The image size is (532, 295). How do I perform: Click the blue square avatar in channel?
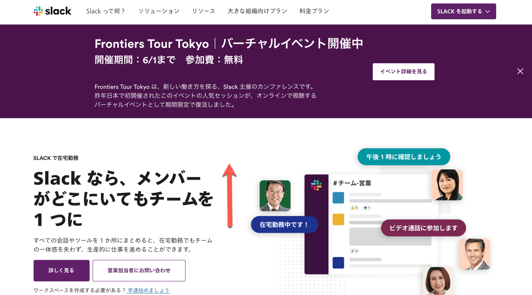pos(338,198)
